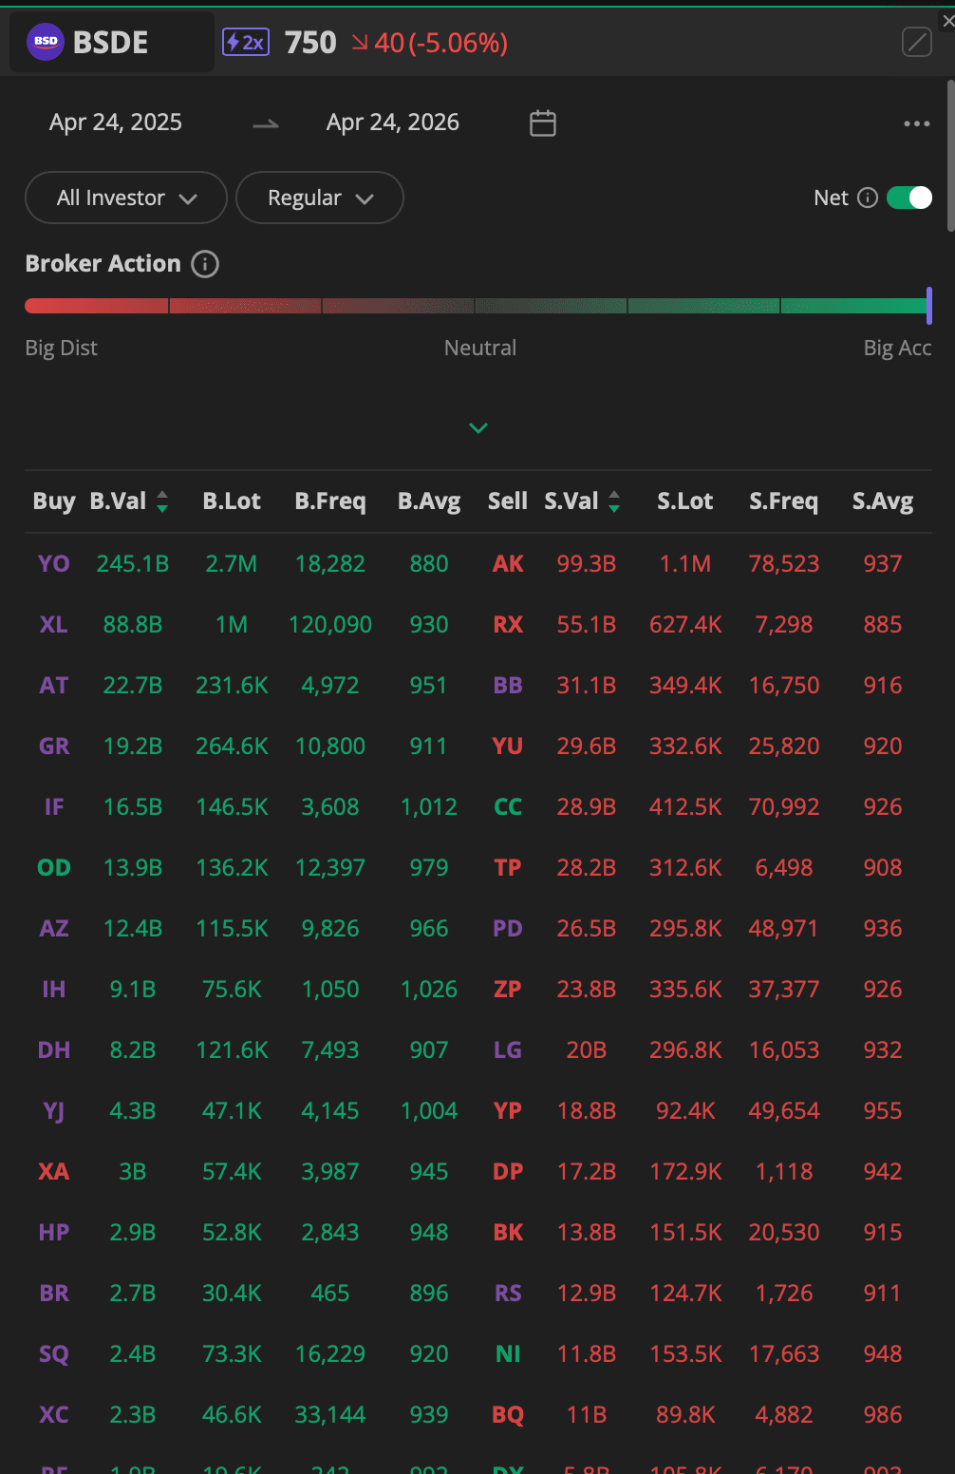This screenshot has height=1474, width=955.
Task: Expand the broker summary chevron
Action: 477,428
